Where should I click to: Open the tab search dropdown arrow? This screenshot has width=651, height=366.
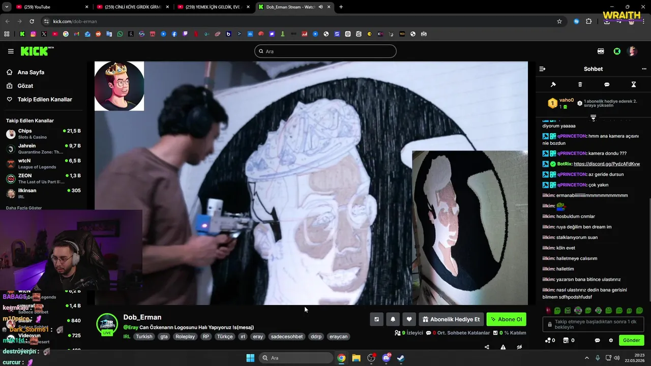pos(6,7)
